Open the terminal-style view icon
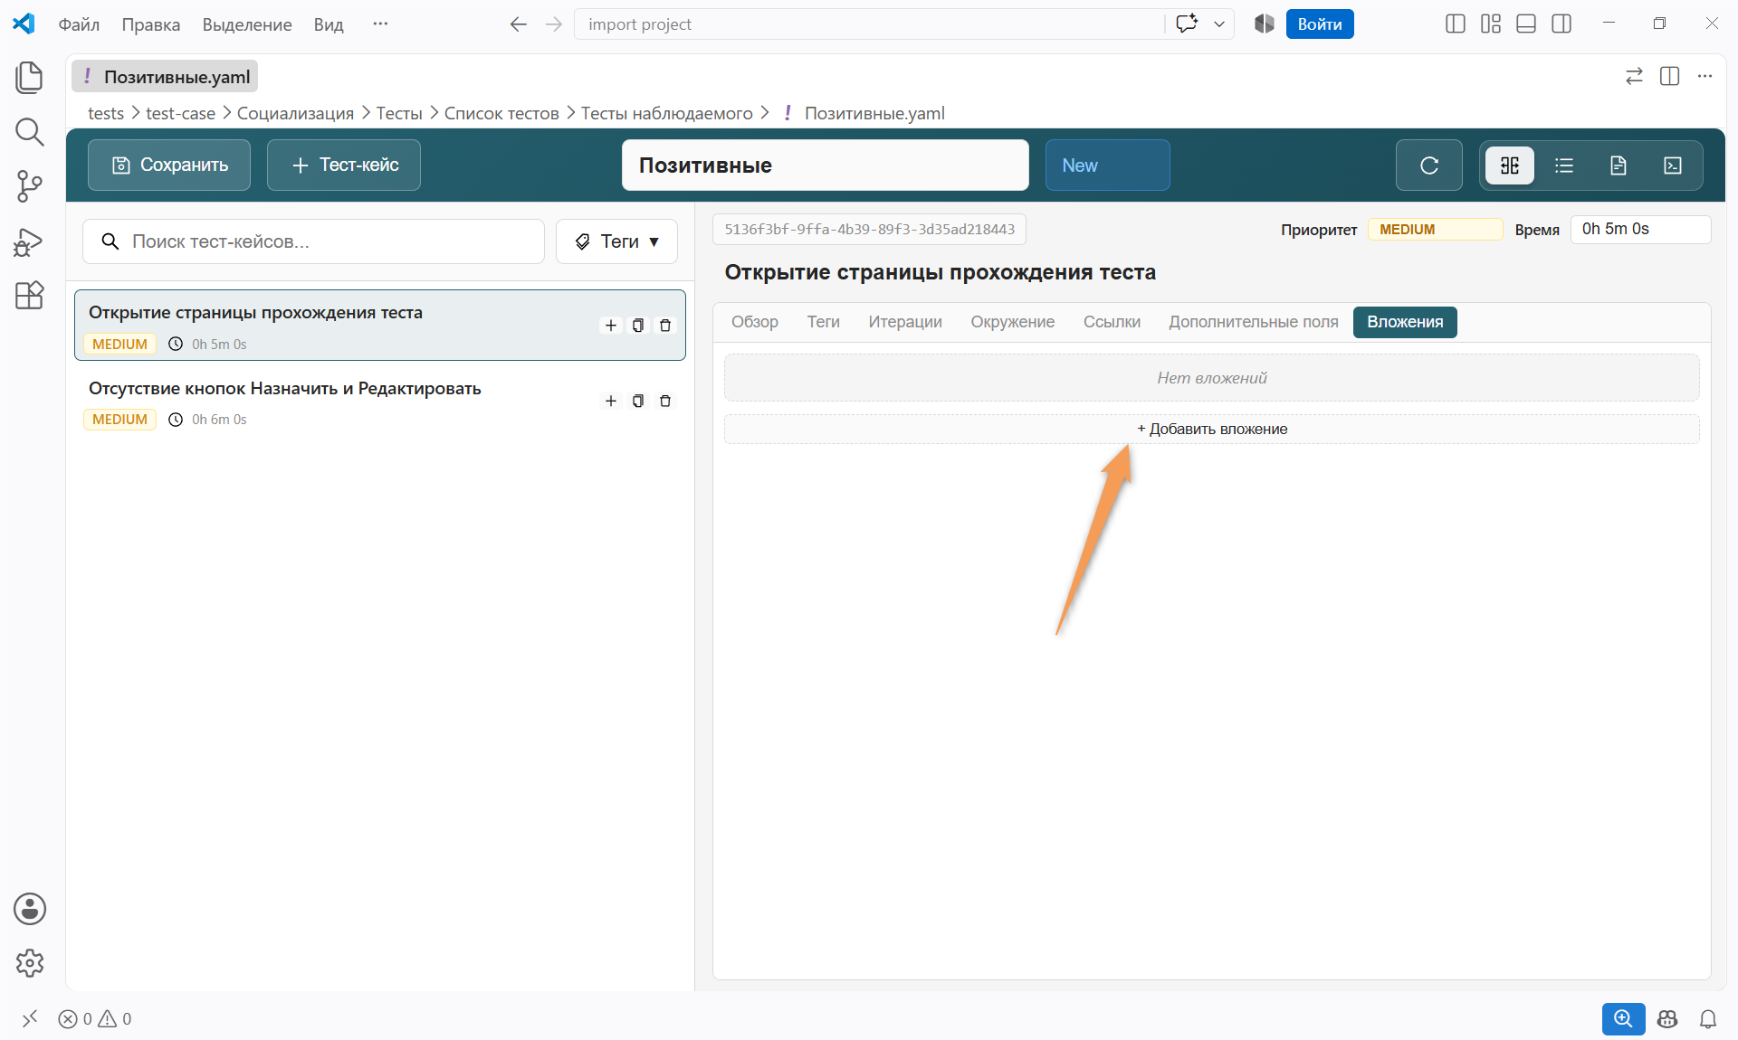Screen dimensions: 1738x1040 (x=1673, y=165)
